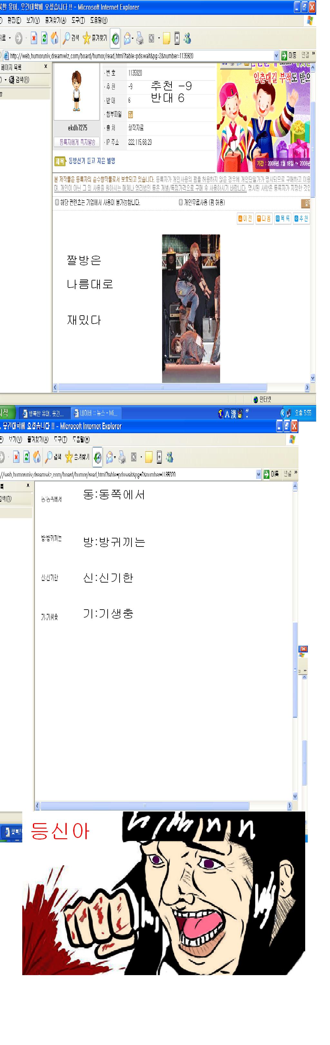Click the Refresh icon in the upper browser toolbar
Viewport: 330px width, 1045px height.
click(44, 38)
